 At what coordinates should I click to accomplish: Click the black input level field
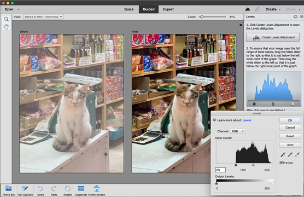[x=220, y=170]
